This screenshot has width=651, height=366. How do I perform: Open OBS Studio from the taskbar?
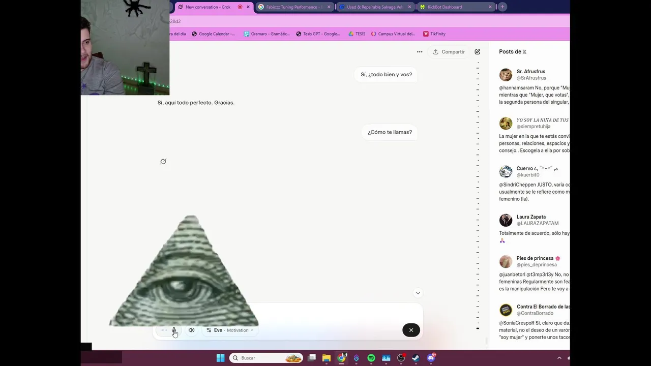(x=401, y=358)
